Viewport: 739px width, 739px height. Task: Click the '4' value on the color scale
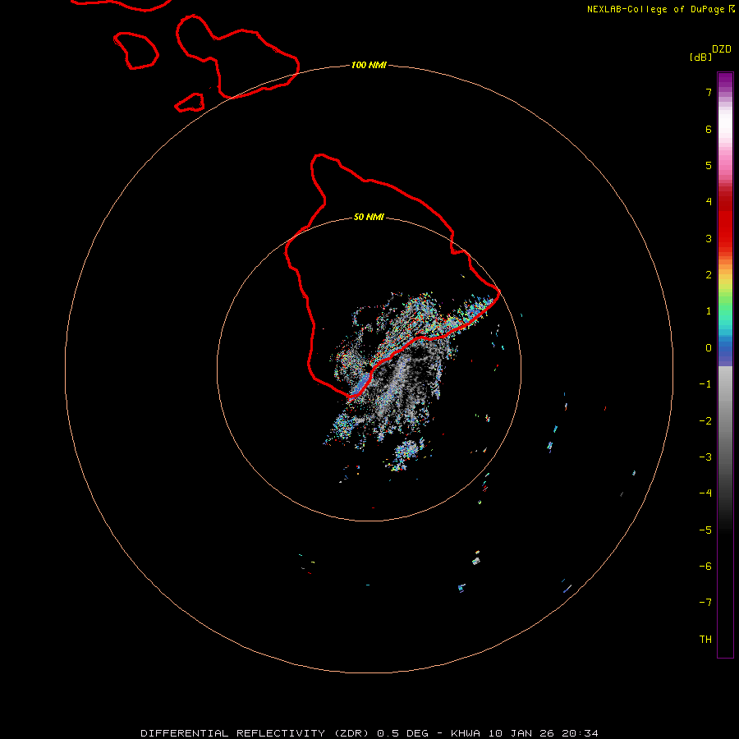click(709, 202)
